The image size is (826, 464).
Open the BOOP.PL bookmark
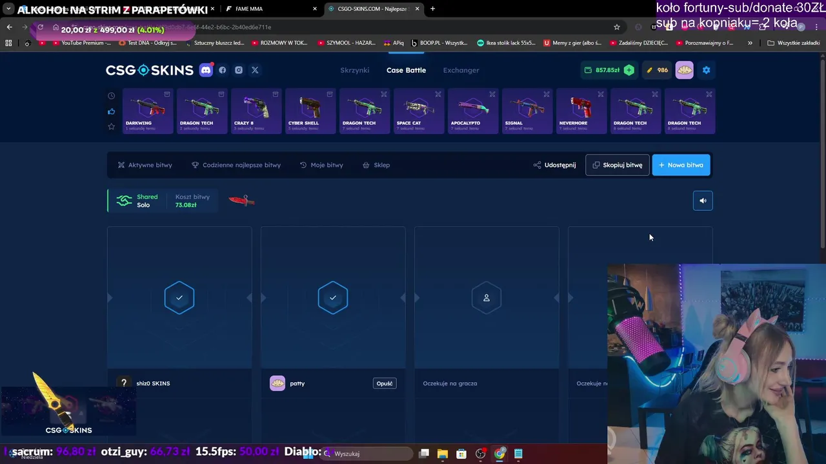[x=439, y=43]
